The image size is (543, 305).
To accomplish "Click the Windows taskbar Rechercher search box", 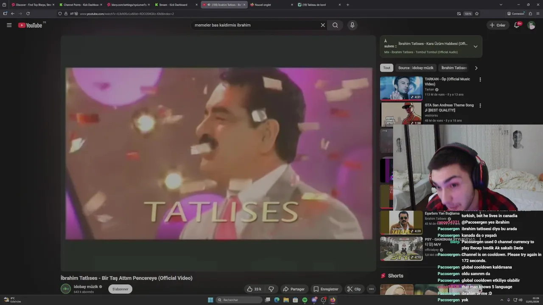I will click(240, 300).
